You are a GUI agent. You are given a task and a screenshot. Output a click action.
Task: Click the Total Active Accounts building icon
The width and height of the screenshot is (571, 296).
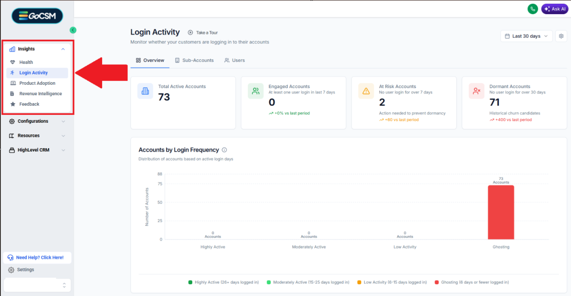[x=145, y=91]
